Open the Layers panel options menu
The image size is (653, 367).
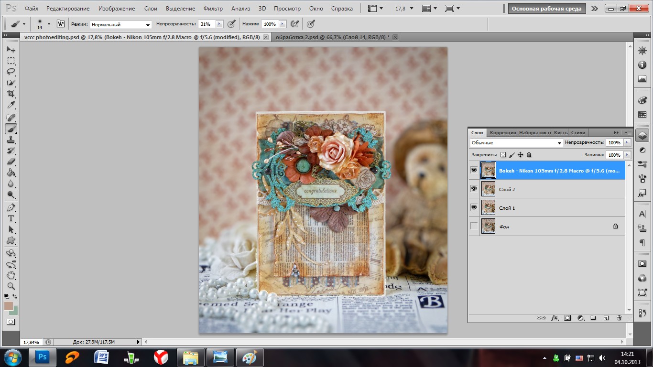(628, 132)
